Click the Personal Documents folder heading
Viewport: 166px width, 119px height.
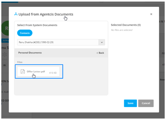pos(30,53)
